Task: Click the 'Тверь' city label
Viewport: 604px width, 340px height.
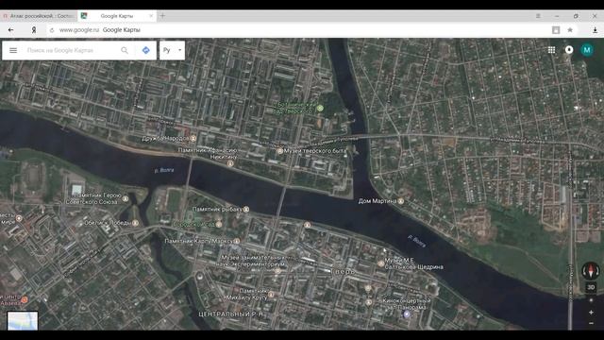Action: (x=344, y=272)
